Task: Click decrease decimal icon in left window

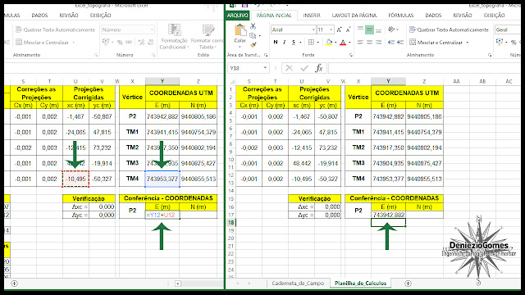Action: (151, 42)
